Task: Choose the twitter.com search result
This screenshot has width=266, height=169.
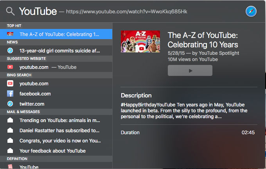Action: pos(56,104)
